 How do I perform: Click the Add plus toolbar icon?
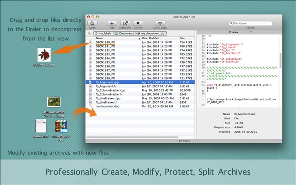click(112, 23)
